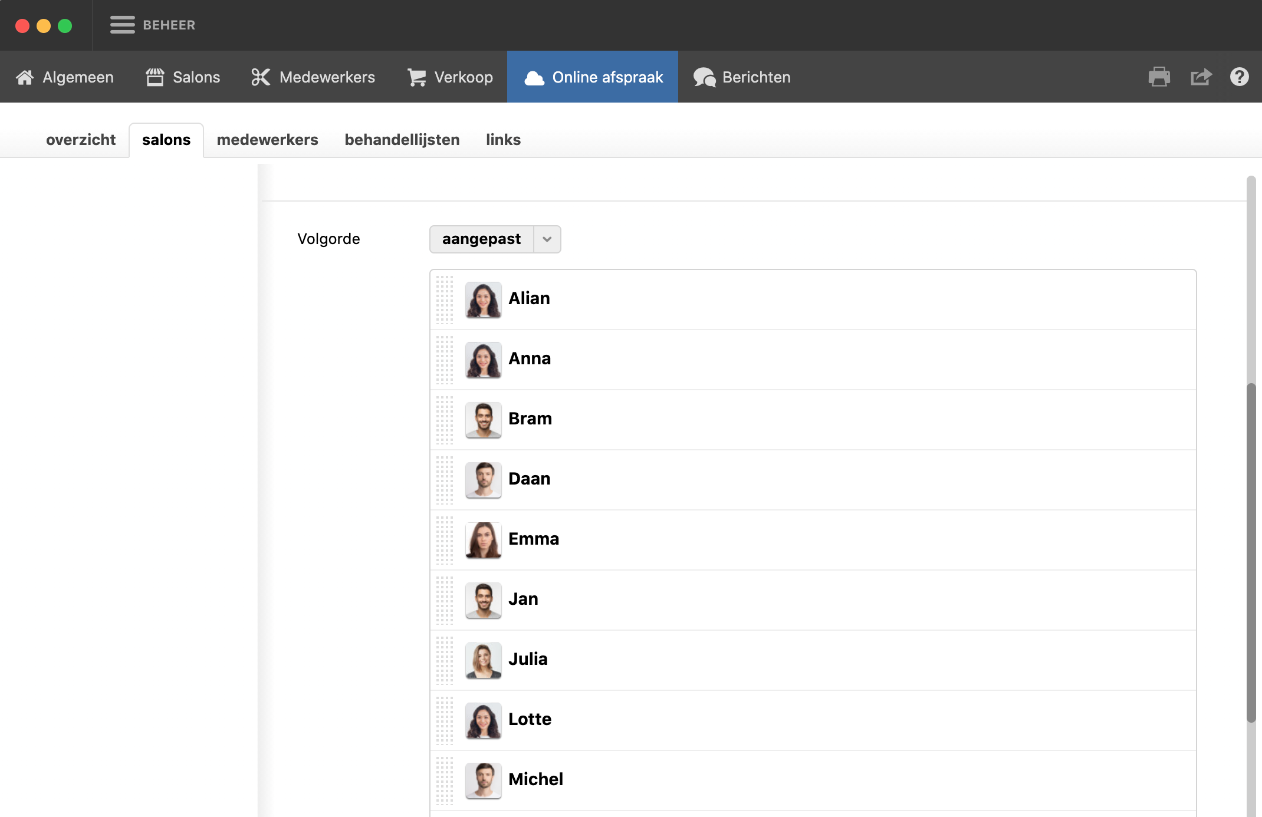Switch to the behandellijsten tab
This screenshot has width=1262, height=817.
402,140
